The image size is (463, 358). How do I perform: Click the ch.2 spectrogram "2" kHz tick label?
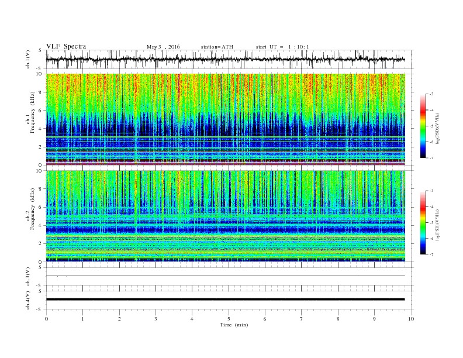coord(40,244)
